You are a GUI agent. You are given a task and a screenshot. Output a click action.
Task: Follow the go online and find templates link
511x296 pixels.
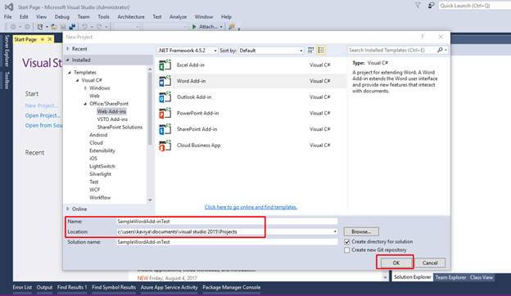coord(251,207)
